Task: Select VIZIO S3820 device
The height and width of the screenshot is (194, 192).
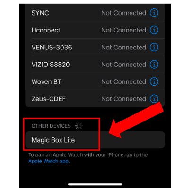Action: 95,65
